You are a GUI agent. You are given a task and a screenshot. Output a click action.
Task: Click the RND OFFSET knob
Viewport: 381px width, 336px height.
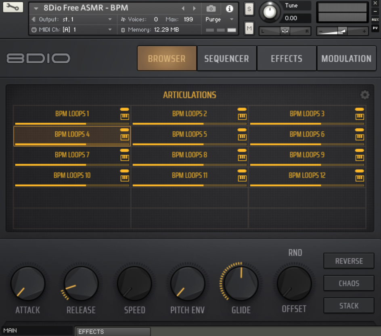click(294, 283)
